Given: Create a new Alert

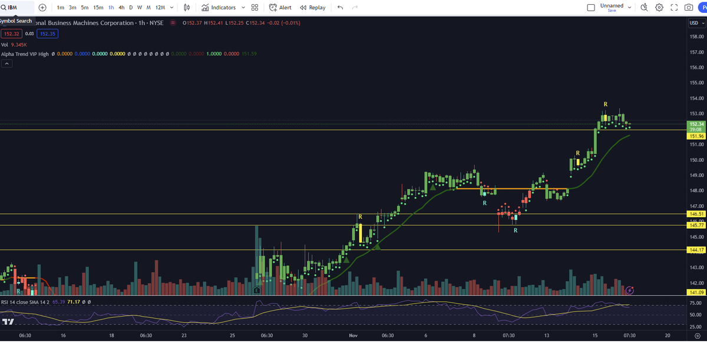Looking at the screenshot, I should click(280, 8).
